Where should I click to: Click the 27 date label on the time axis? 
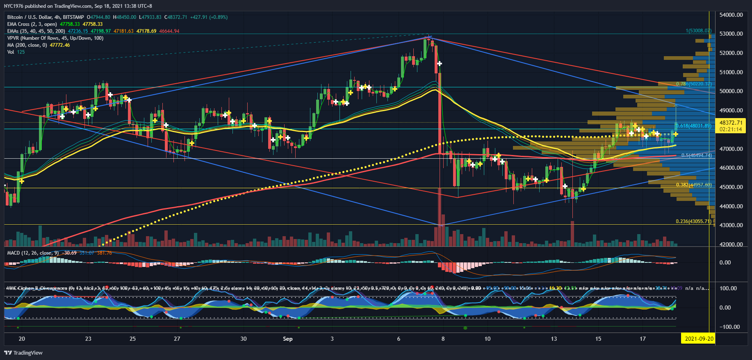click(177, 339)
